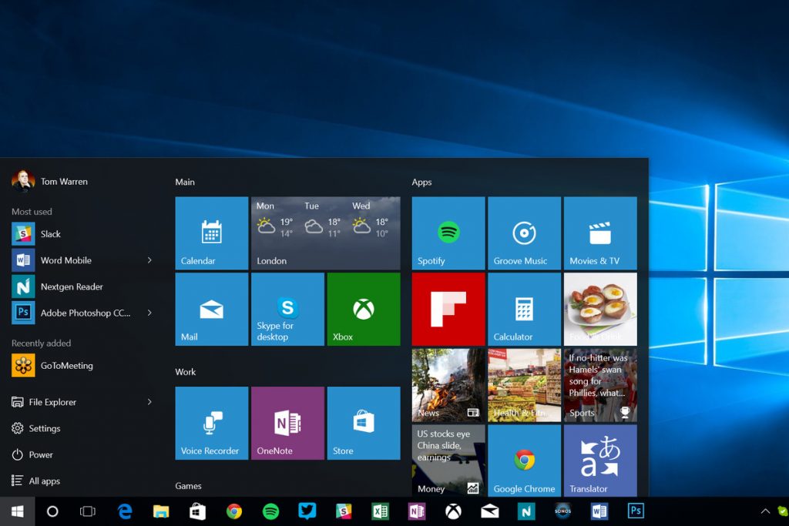
Task: Open the Mail tile
Action: coord(211,308)
